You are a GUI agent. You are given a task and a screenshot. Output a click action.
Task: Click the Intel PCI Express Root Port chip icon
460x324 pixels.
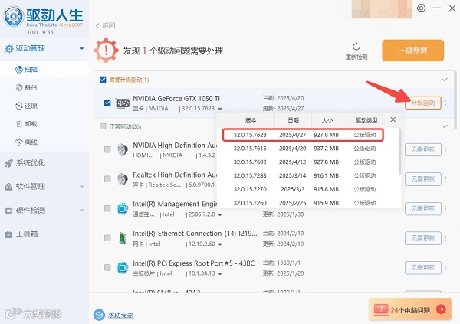coord(123,268)
